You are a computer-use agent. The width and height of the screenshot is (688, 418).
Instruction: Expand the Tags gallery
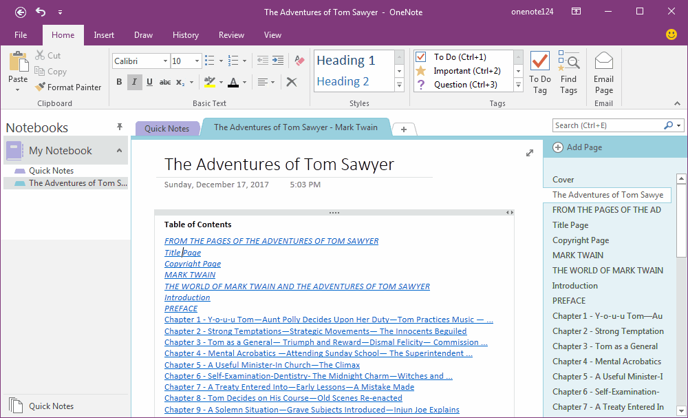pos(518,85)
